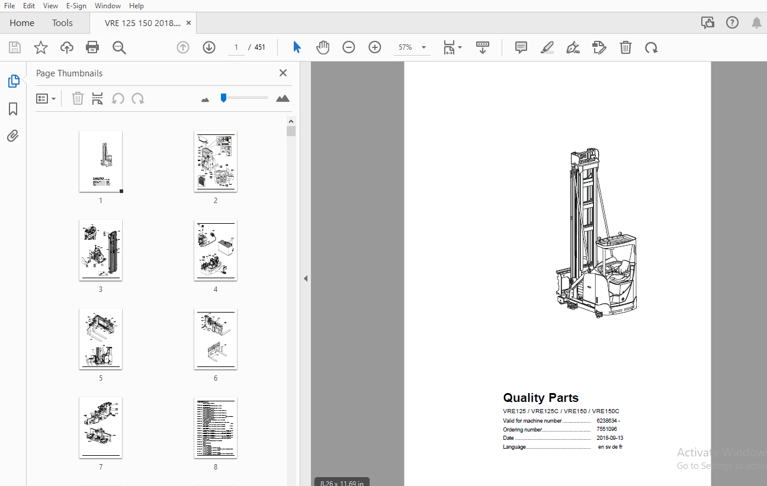Select the page 5 thumbnail
This screenshot has height=486, width=767.
pos(101,339)
